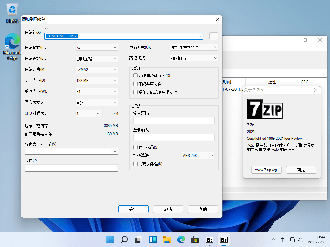Open the Microsoft Edge desktop shortcut
This screenshot has width=330, height=247.
(x=12, y=47)
